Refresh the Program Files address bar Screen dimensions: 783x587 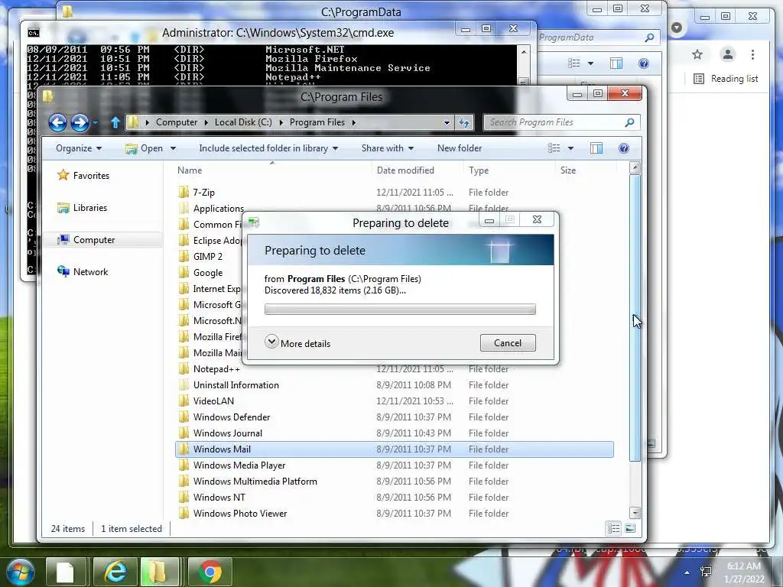click(464, 122)
